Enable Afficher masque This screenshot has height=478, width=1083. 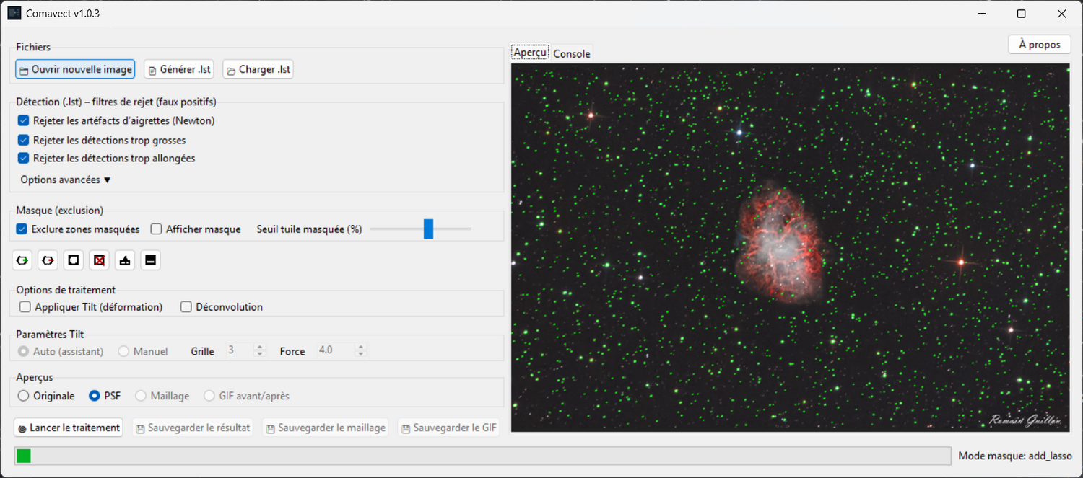156,229
